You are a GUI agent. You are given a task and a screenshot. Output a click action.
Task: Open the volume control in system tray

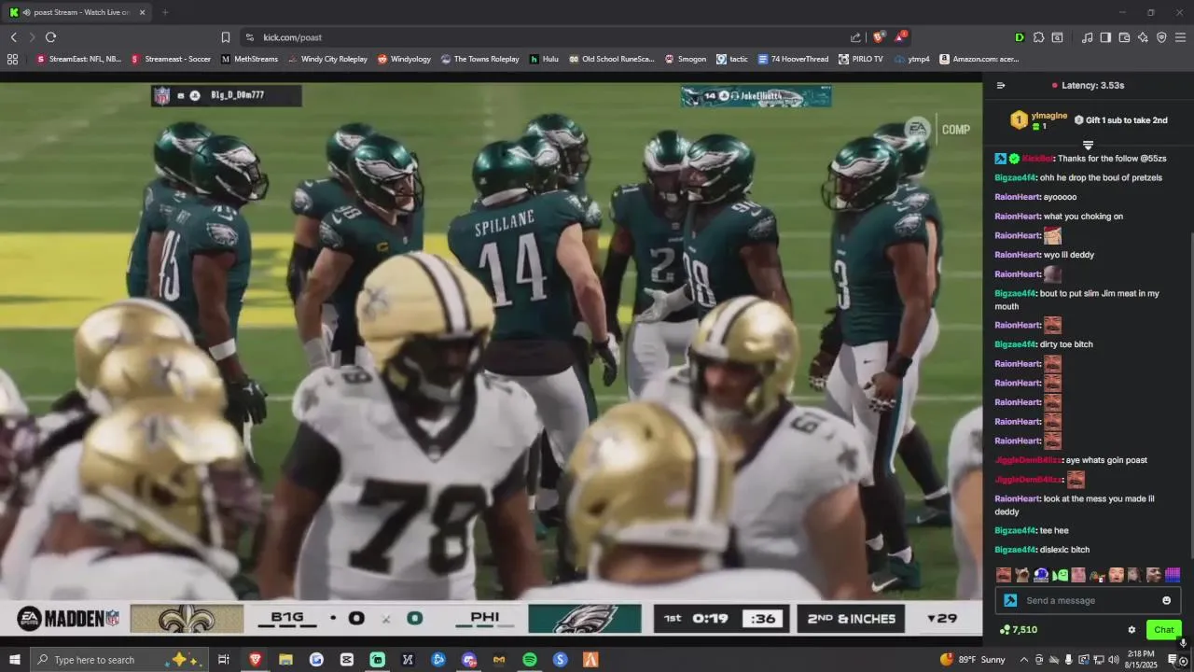click(x=1115, y=660)
